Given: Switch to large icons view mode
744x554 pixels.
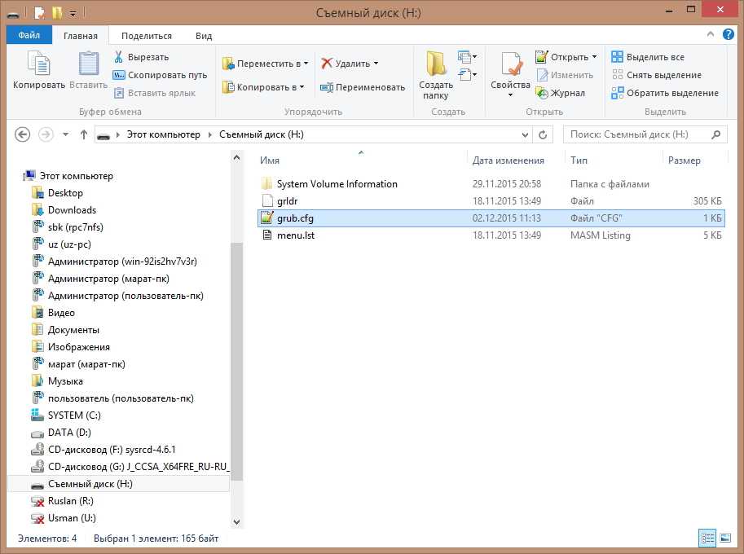Looking at the screenshot, I should [723, 539].
